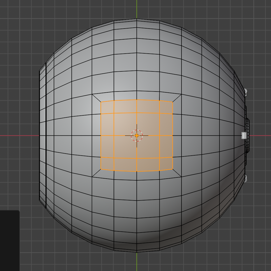Click the bottommost vertex of the sphere
Viewport: 271px width, 271px height.
tap(137, 252)
